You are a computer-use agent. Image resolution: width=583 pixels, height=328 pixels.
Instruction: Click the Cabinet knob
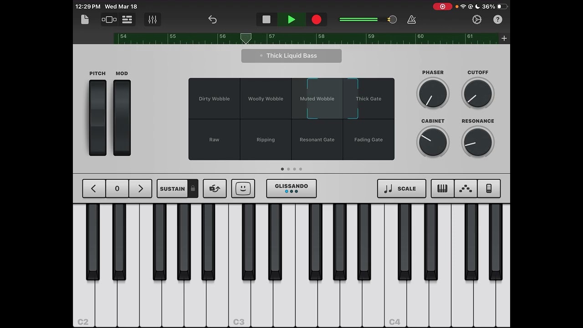point(433,142)
